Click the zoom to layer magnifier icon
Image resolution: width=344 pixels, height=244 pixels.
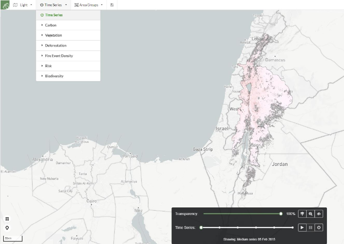click(x=310, y=214)
